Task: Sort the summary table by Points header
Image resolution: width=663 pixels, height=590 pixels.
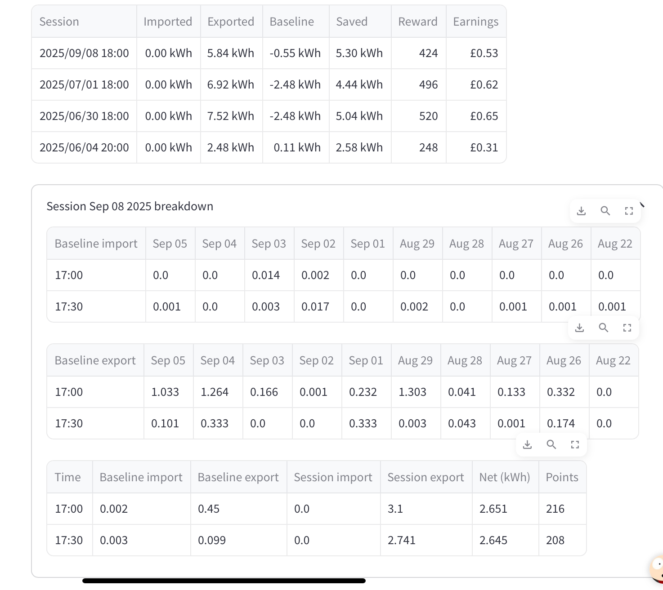Action: [562, 477]
